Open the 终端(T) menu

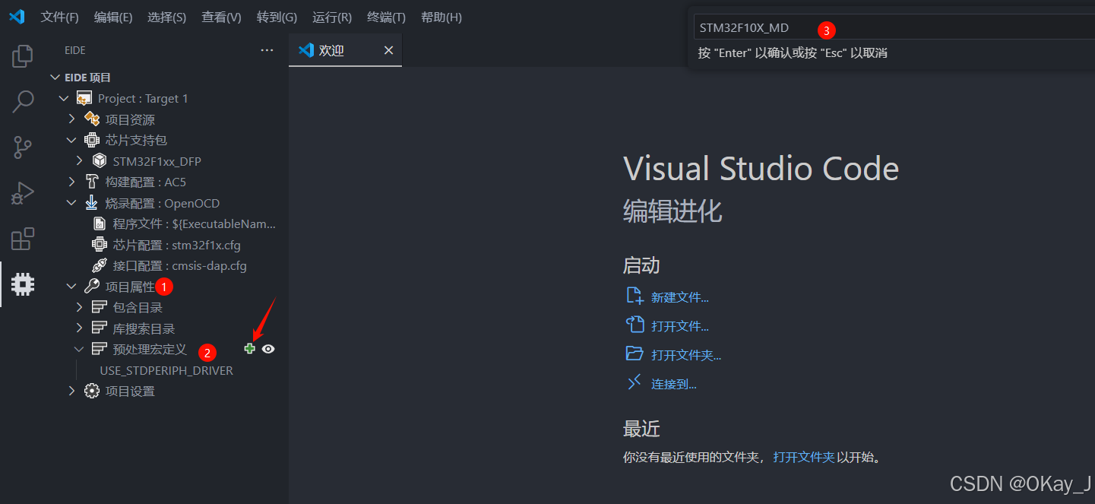point(386,17)
